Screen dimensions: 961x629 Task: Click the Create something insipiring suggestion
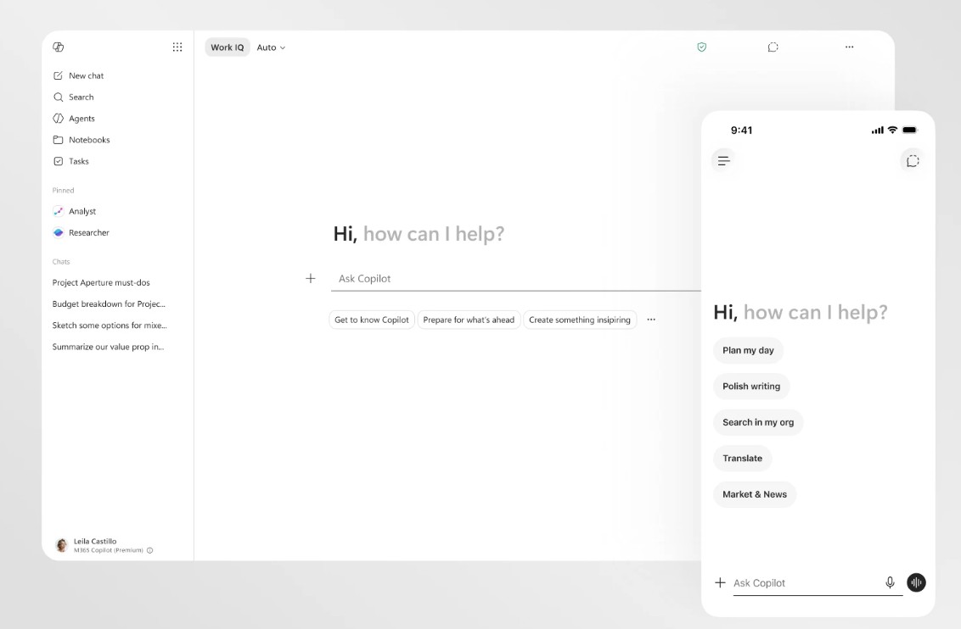(x=580, y=320)
